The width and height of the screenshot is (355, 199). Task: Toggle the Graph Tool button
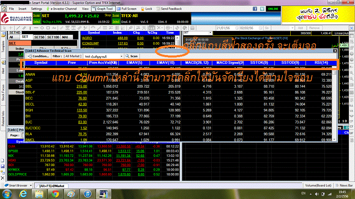point(102,9)
